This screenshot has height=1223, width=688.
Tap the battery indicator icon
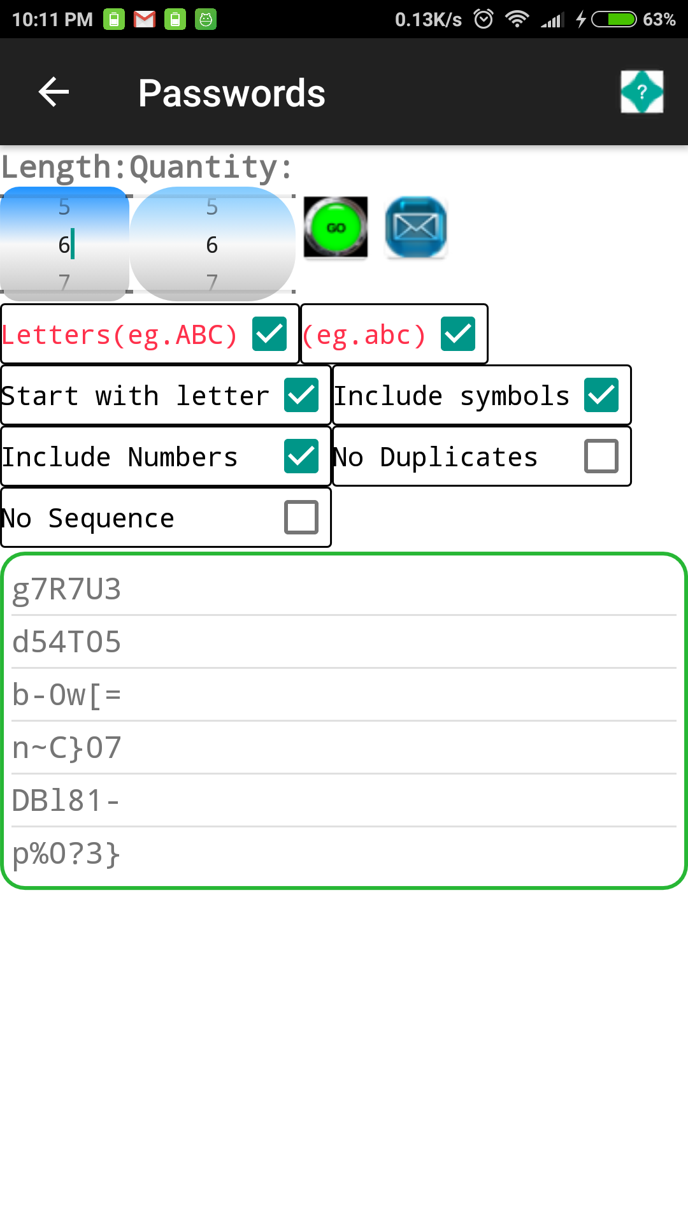[613, 19]
